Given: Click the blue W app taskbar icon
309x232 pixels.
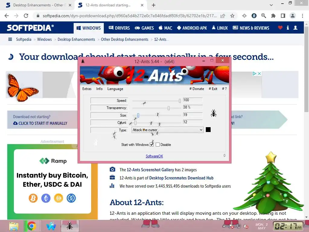Looking at the screenshot, I should coord(51,226).
